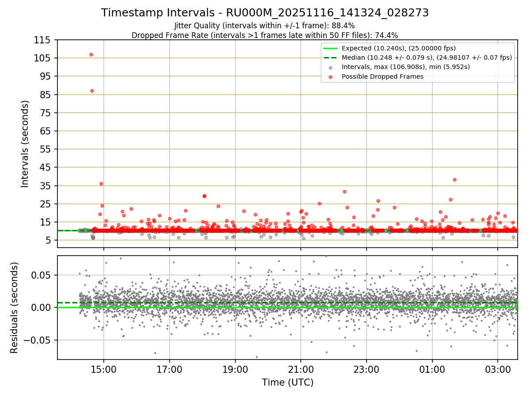Click the y-axis tick label '55'
The width and height of the screenshot is (530, 398).
point(45,149)
